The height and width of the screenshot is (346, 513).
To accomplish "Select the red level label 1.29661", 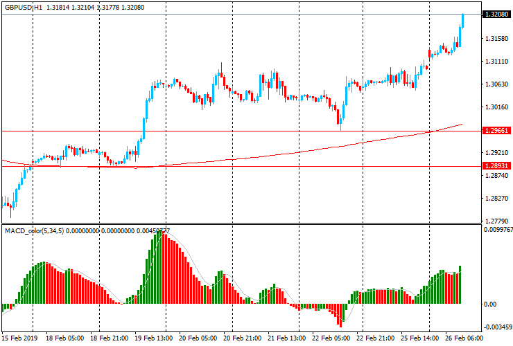I will (496, 131).
